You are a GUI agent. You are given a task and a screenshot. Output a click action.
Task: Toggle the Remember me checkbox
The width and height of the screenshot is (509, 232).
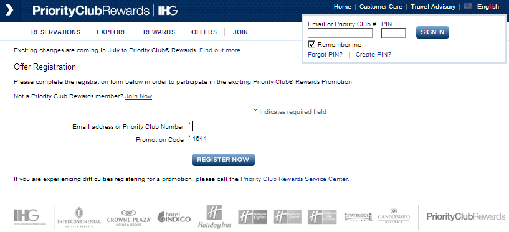[312, 44]
